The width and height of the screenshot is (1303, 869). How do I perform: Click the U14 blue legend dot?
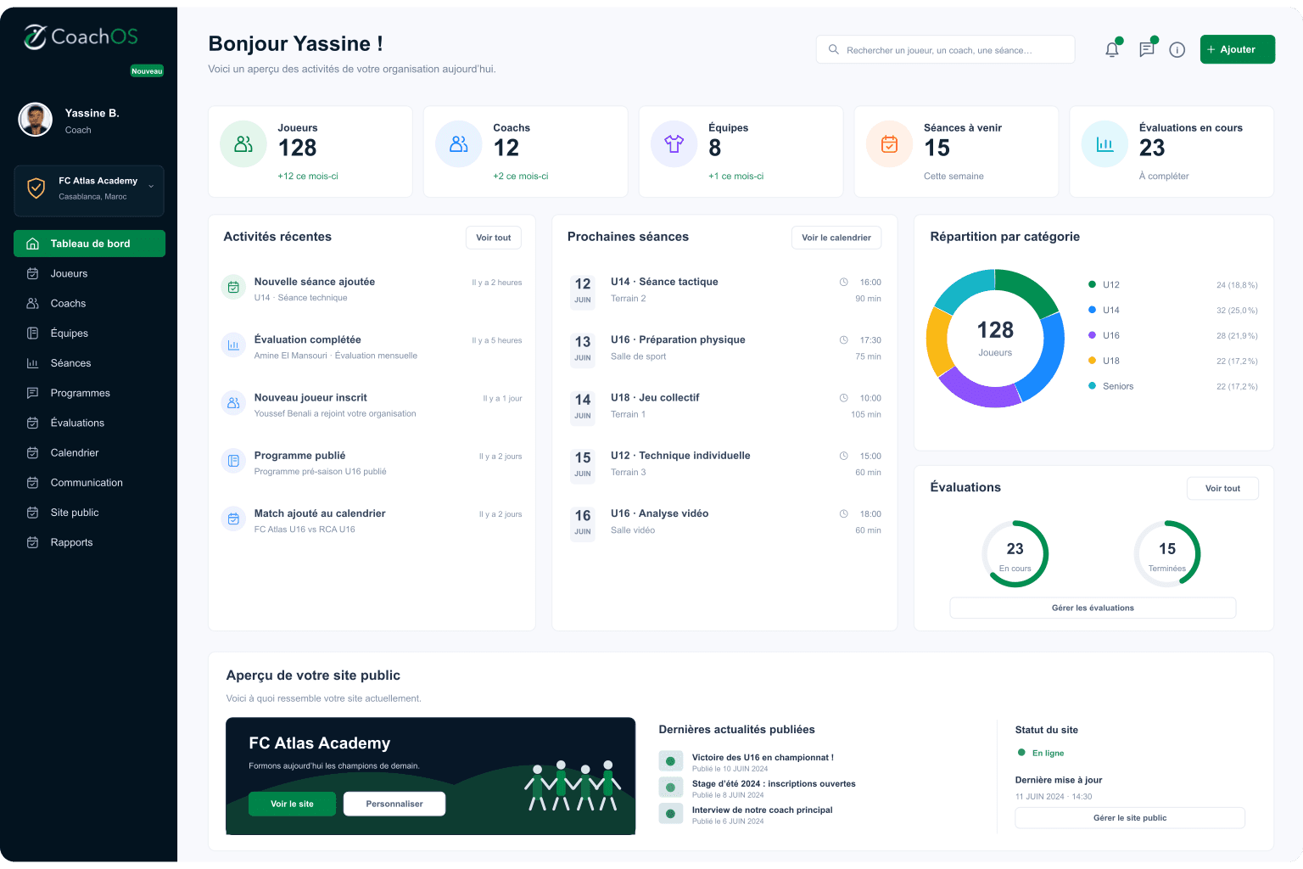click(x=1092, y=310)
